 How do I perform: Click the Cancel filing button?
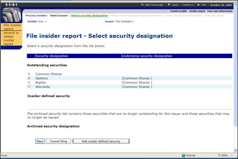(x=58, y=141)
